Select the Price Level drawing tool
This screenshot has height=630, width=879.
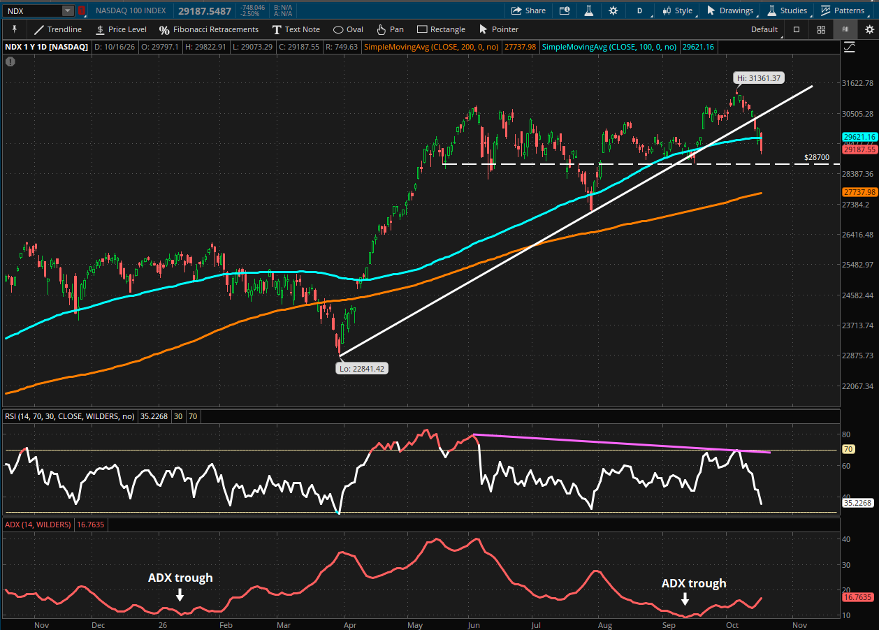click(x=120, y=29)
